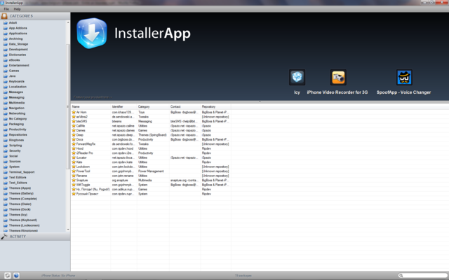Select the Terminal_Support category
Image resolution: width=449 pixels, height=280 pixels.
point(22,172)
